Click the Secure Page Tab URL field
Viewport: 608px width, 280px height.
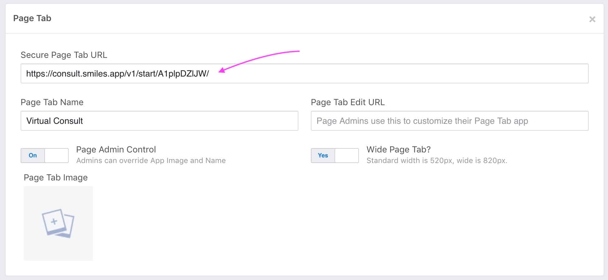point(304,73)
